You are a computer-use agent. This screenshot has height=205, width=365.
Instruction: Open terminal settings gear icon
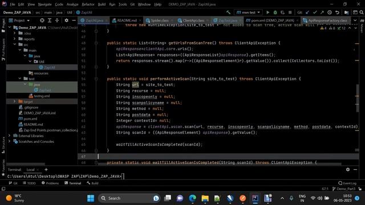click(x=348, y=170)
